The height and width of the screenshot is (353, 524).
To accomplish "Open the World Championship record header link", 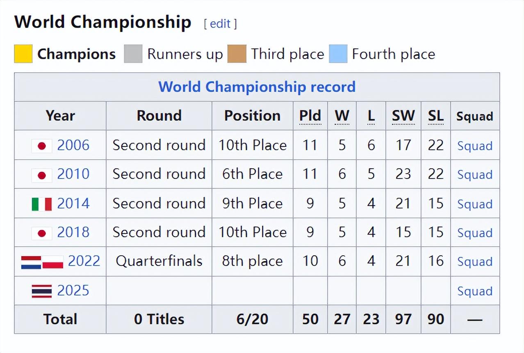I will click(x=257, y=87).
